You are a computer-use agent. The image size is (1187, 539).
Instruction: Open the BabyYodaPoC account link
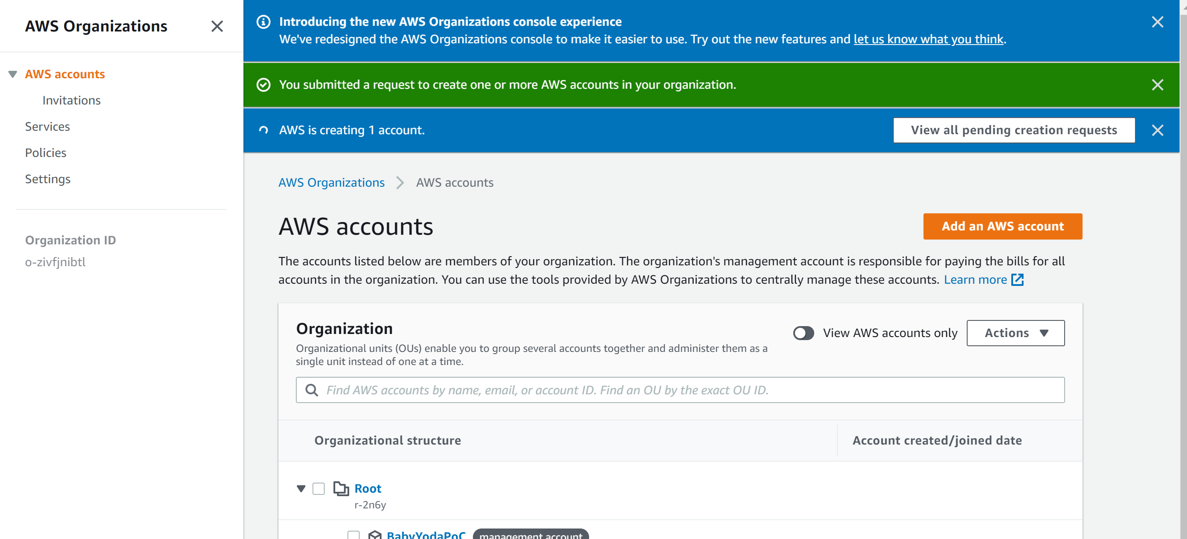[426, 535]
